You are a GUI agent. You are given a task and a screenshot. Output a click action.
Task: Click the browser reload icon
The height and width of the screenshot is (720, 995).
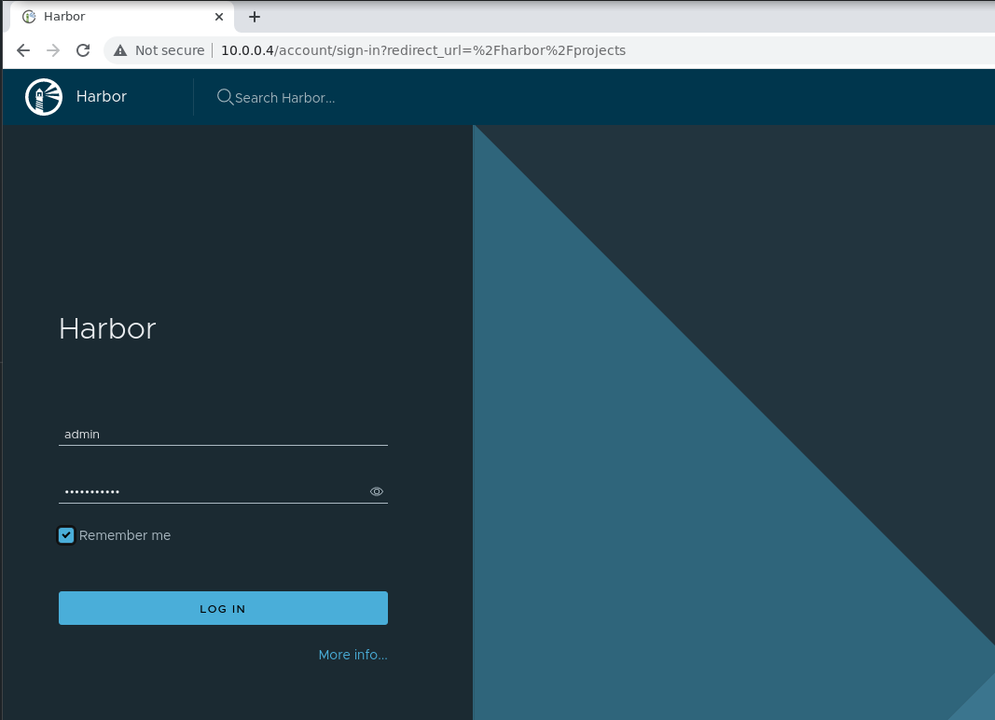click(82, 50)
